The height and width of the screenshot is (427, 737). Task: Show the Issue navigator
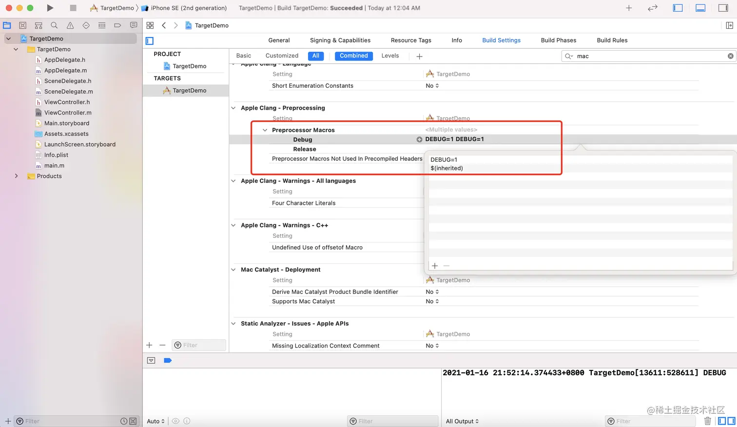(70, 25)
